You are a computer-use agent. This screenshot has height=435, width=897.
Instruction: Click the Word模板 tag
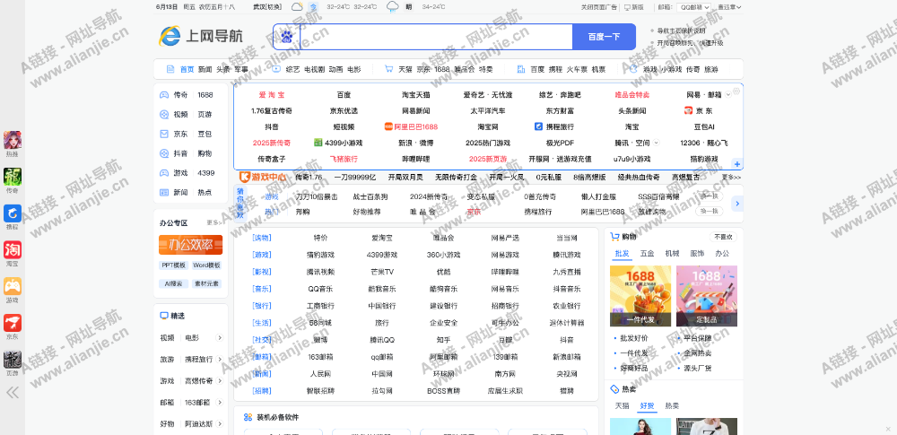pyautogui.click(x=207, y=265)
